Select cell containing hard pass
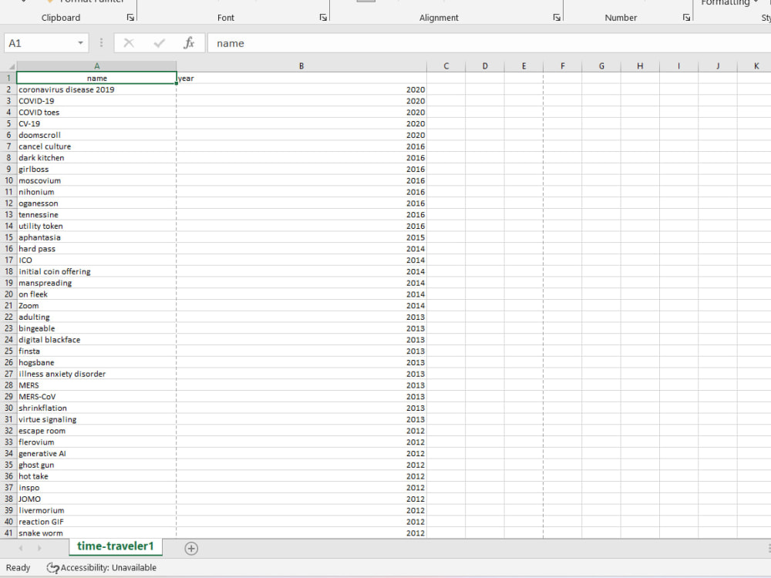The image size is (771, 578). click(97, 249)
